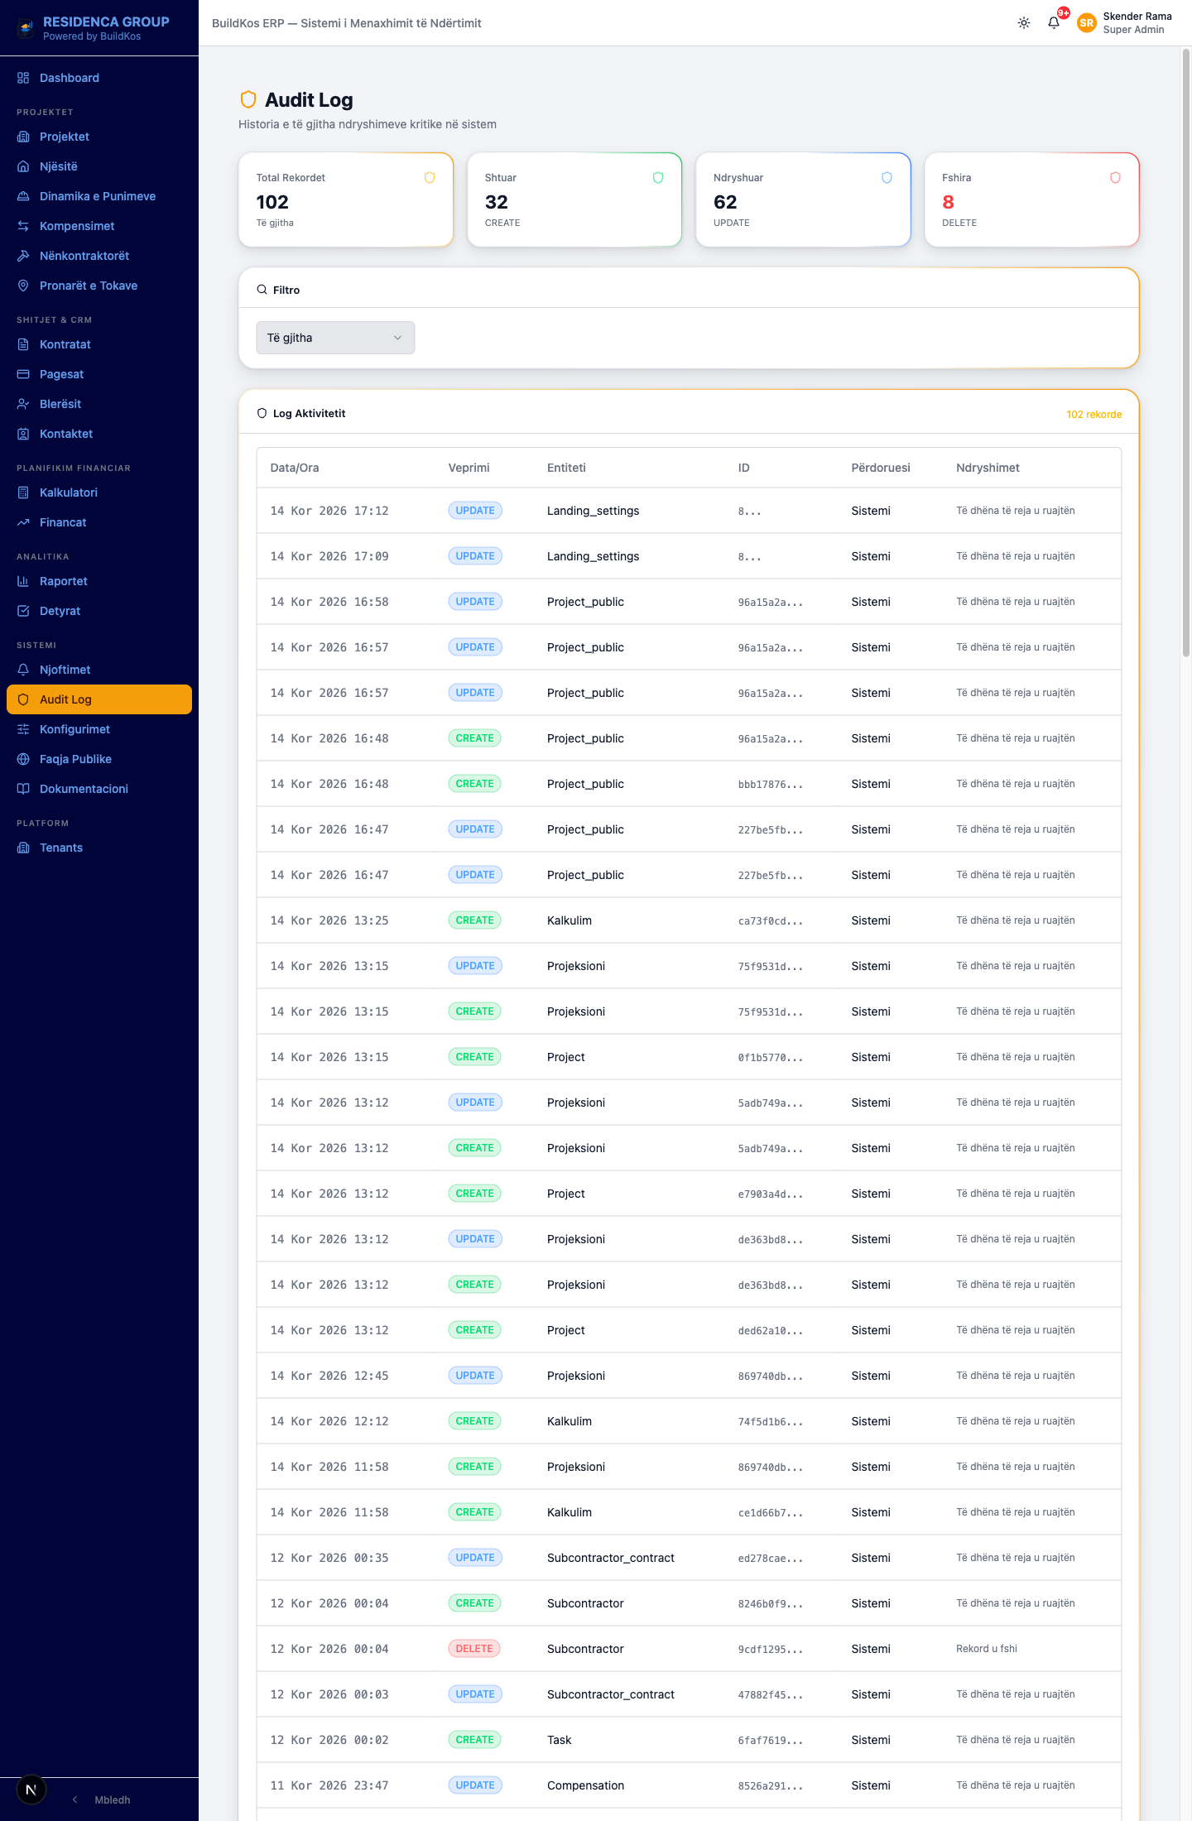Click timestamp "14 Kor 2026 17:09"
This screenshot has width=1192, height=1821.
[329, 556]
